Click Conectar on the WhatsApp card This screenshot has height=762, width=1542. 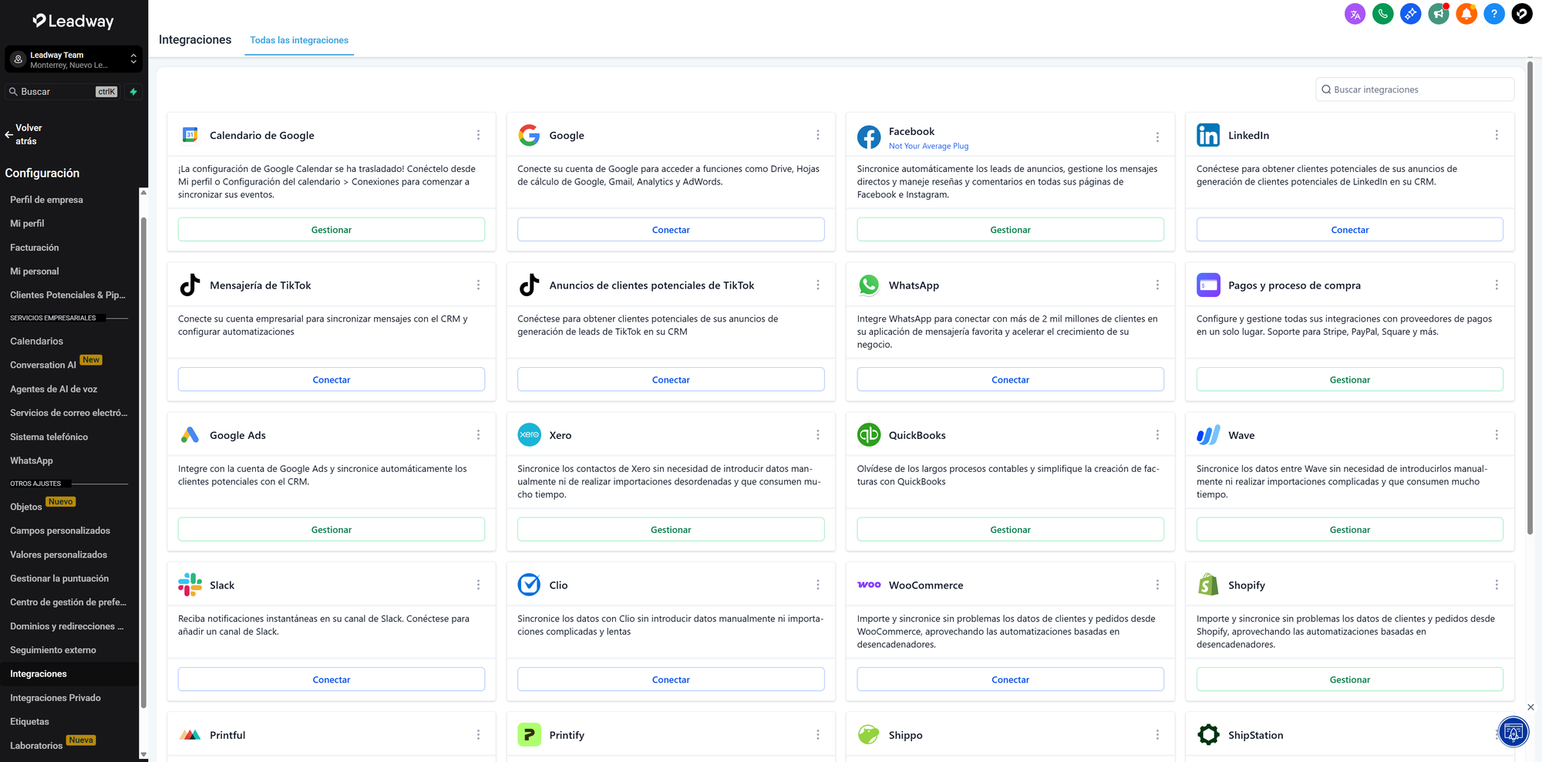(1011, 379)
